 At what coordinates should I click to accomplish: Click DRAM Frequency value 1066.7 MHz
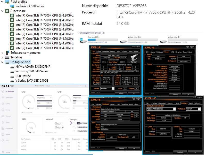(x=174, y=66)
